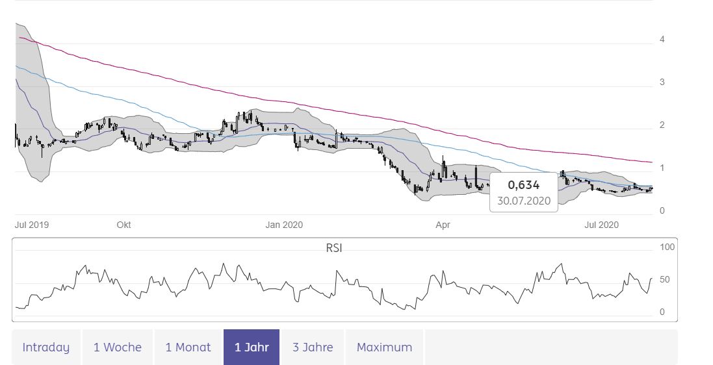
Task: Click the price axis value 4
Action: pyautogui.click(x=662, y=40)
